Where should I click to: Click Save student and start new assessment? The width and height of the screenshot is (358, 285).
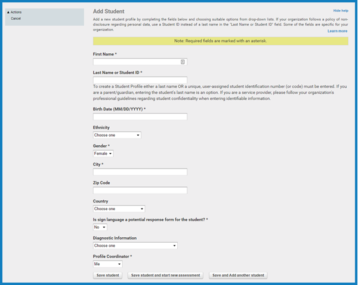165,275
